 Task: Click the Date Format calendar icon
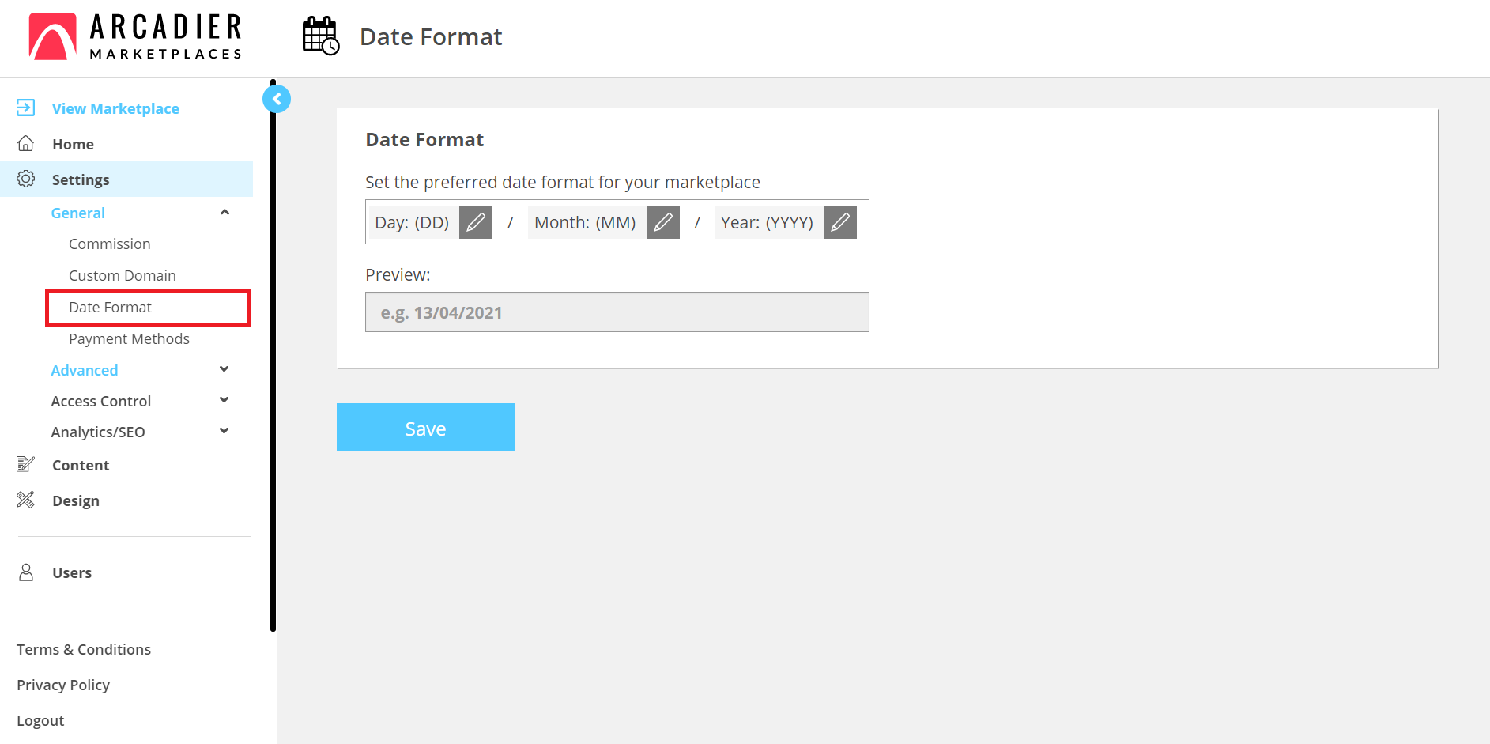319,35
